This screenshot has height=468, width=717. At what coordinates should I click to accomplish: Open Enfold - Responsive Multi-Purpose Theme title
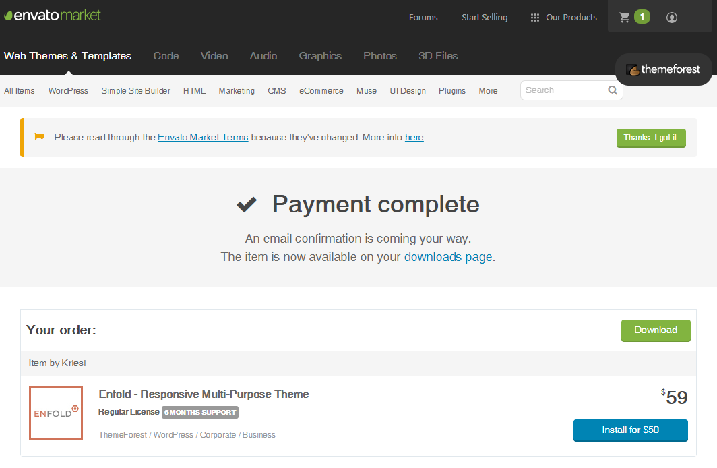[204, 394]
